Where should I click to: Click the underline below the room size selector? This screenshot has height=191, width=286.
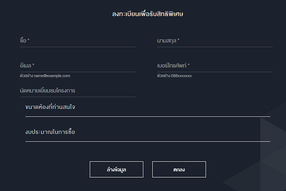point(147,116)
